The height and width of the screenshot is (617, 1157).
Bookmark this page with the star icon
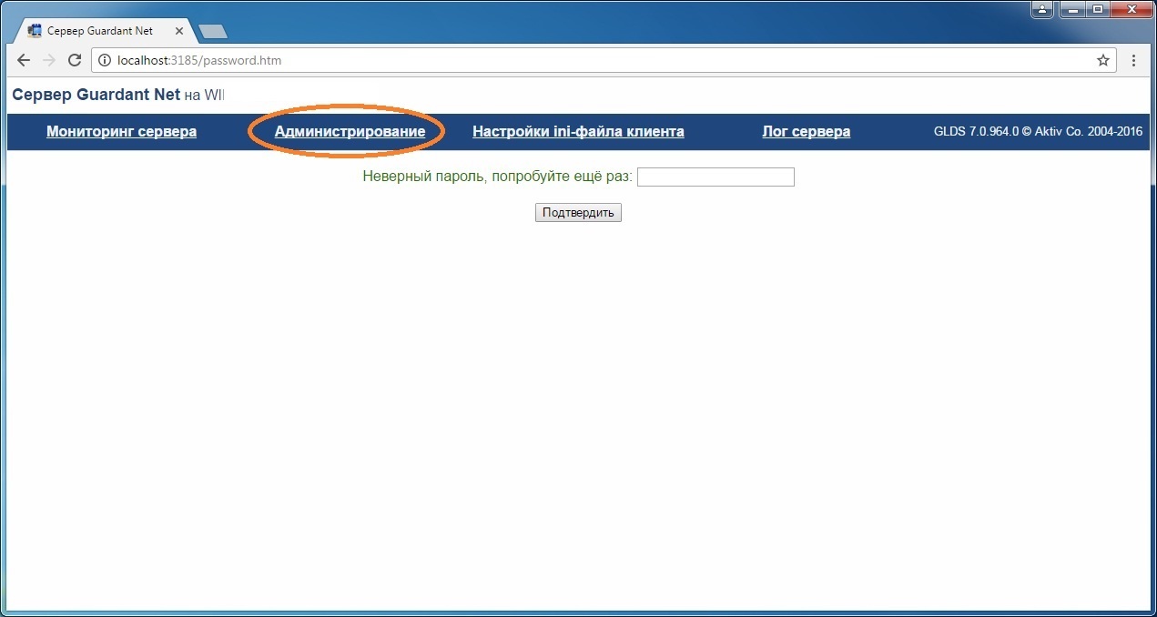tap(1102, 61)
